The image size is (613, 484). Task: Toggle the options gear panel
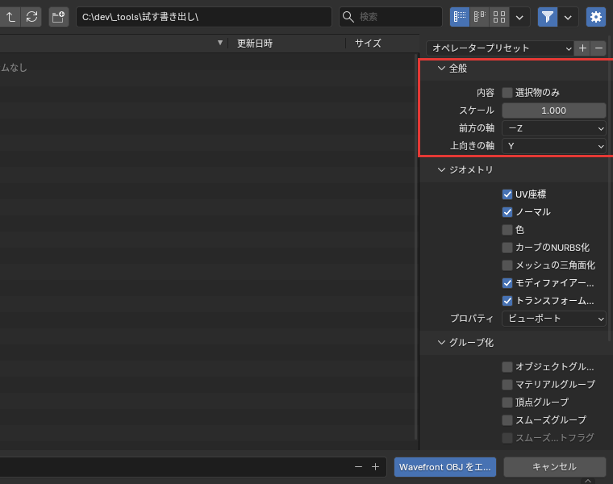[x=596, y=17]
